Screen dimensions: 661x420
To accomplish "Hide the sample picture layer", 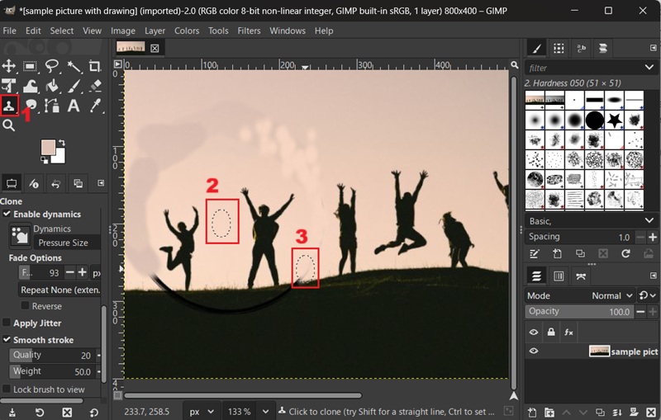I will click(534, 351).
